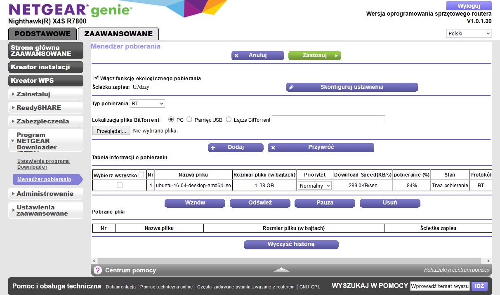Image resolution: width=500 pixels, height=295 pixels.
Task: Expand the Zainstaluj menu section
Action: [46, 94]
